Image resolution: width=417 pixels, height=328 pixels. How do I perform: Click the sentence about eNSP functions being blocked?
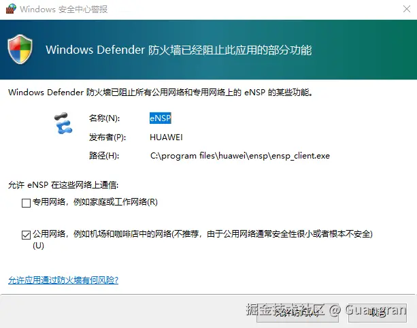(x=161, y=93)
